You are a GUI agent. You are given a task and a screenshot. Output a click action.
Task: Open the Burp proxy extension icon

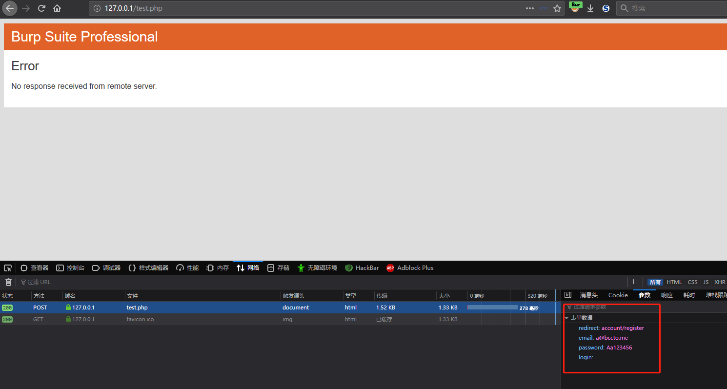pyautogui.click(x=576, y=7)
